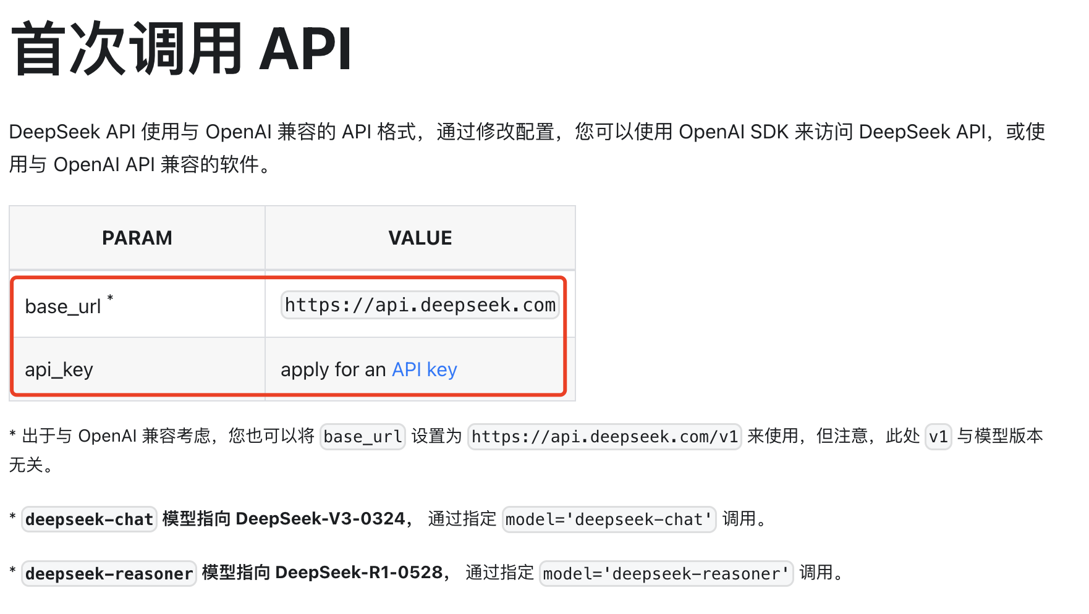
Task: Select the model='deepseek-reasoner' code snippet
Action: pyautogui.click(x=666, y=573)
